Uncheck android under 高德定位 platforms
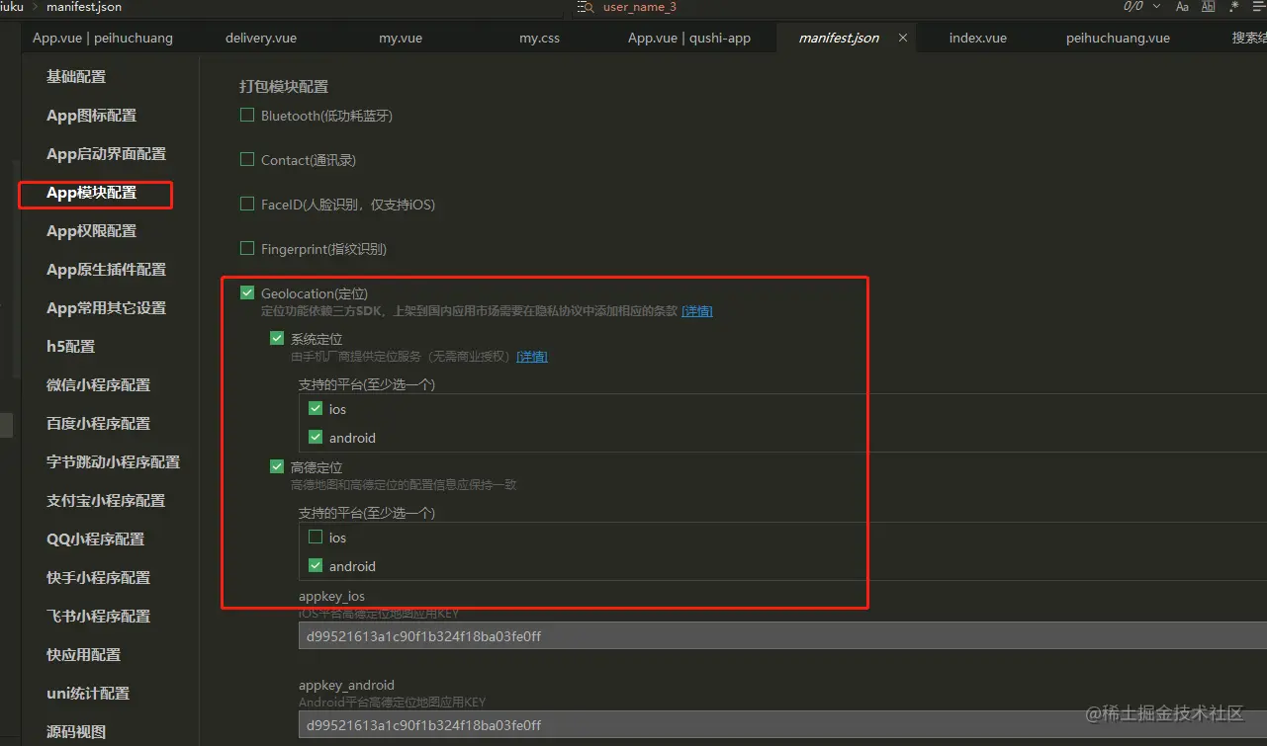The width and height of the screenshot is (1267, 746). pyautogui.click(x=316, y=565)
